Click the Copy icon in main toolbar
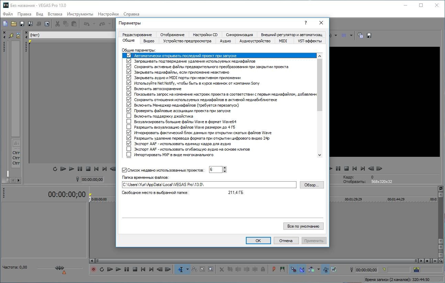 pyautogui.click(x=66, y=24)
